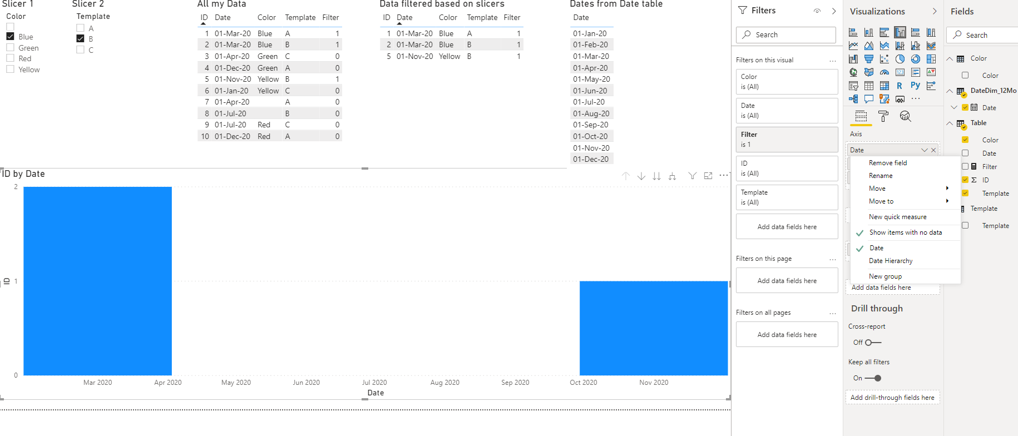Uncheck the ID field in Fields pane
This screenshot has height=436, width=1018.
coord(965,180)
